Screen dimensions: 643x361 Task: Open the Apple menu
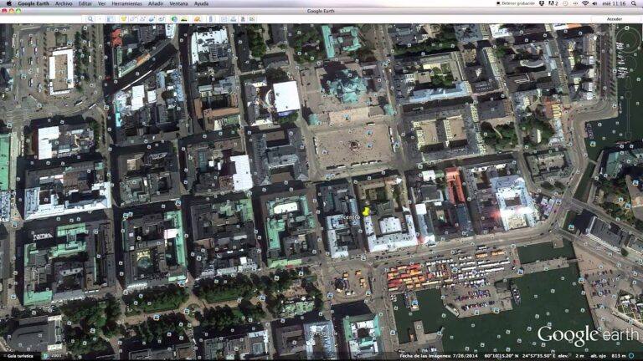[9, 3]
